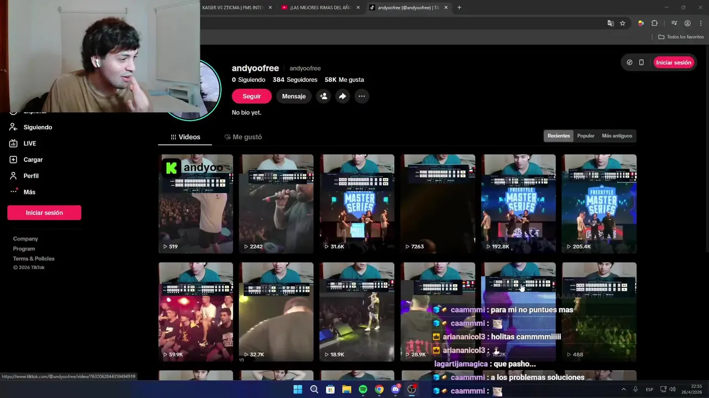Click the speaker volume tray icon
Screen dimensions: 709x398
(672, 389)
